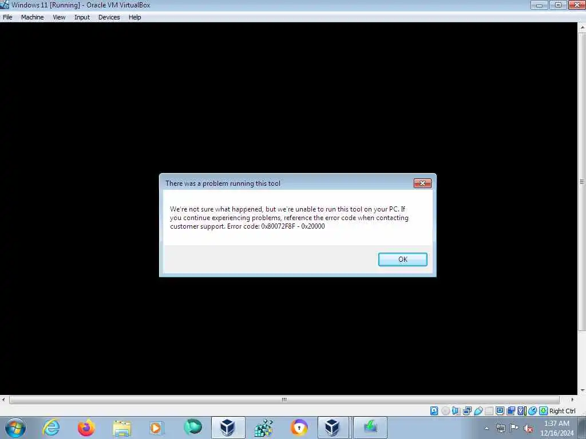The width and height of the screenshot is (586, 439).
Task: Click the dialog title 'There was a problem running this tool'
Action: [223, 183]
